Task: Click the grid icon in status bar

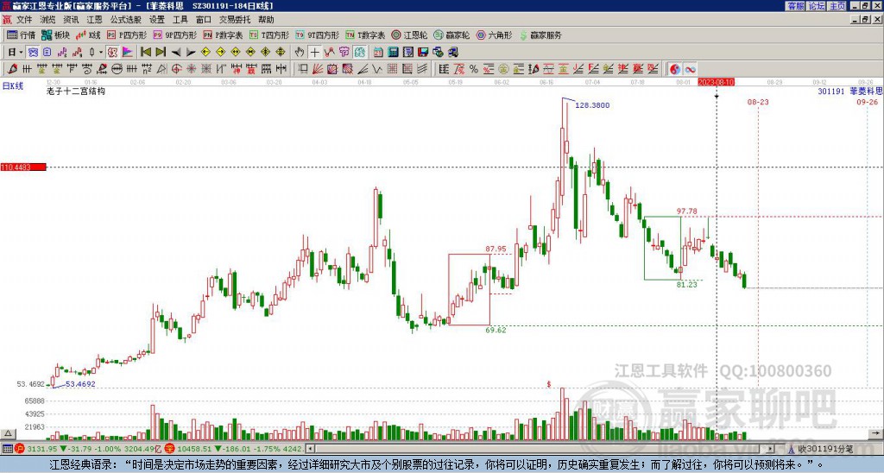Action: click(x=7, y=449)
